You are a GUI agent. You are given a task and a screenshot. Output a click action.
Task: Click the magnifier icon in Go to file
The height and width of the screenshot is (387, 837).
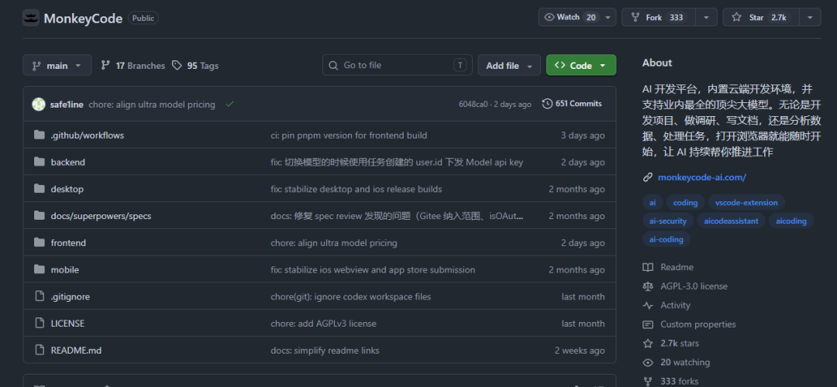pyautogui.click(x=333, y=66)
